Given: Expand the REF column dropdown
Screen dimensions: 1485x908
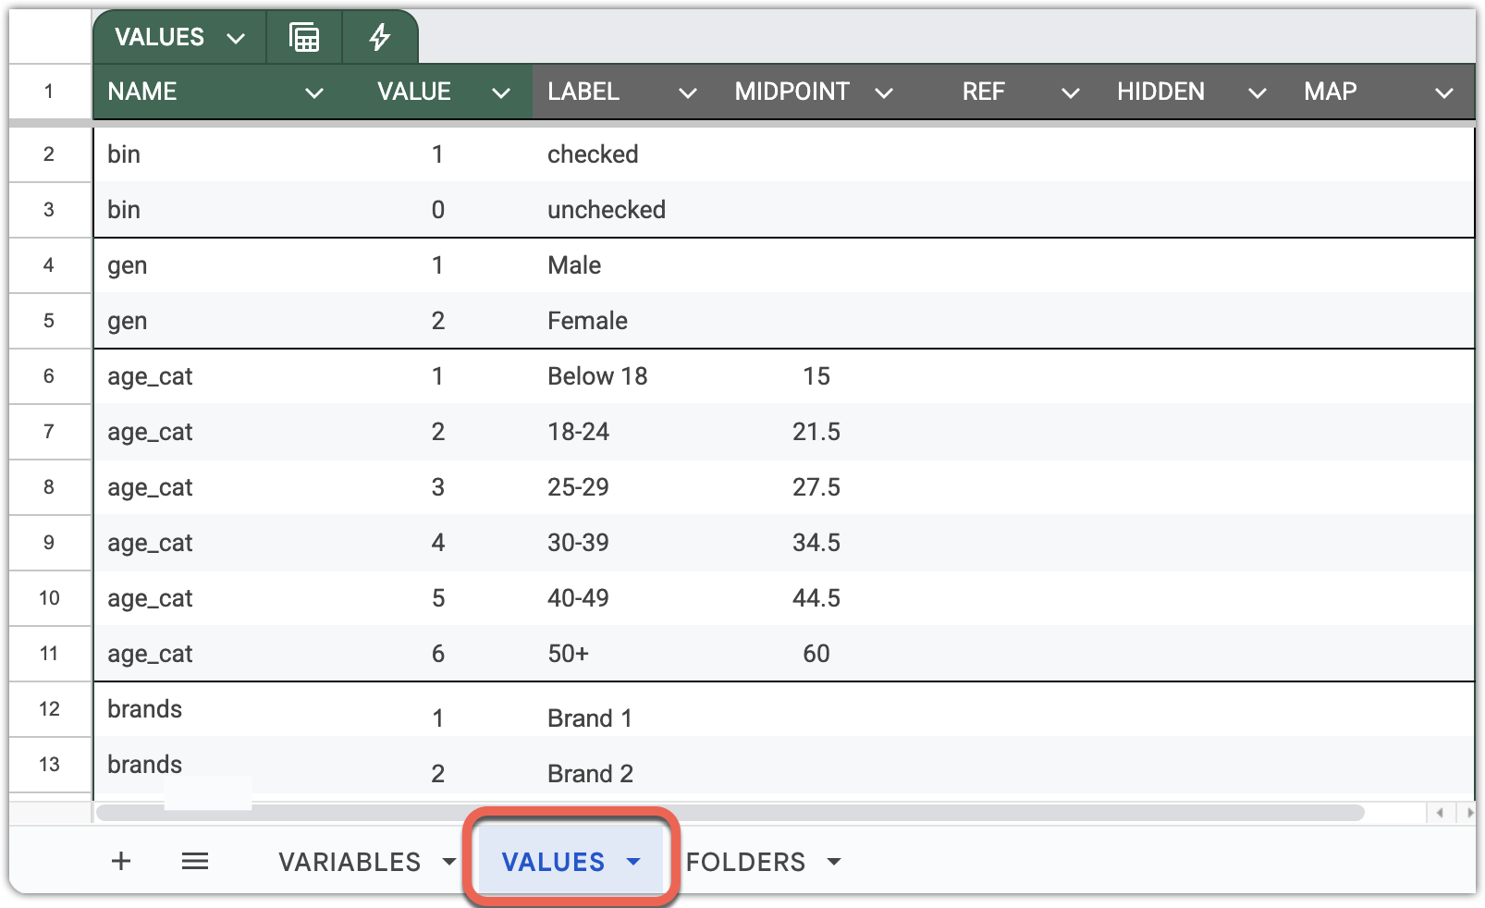Looking at the screenshot, I should pyautogui.click(x=1070, y=92).
